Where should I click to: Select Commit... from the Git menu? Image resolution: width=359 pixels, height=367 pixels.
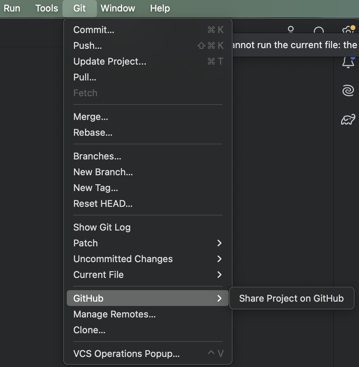click(x=94, y=30)
